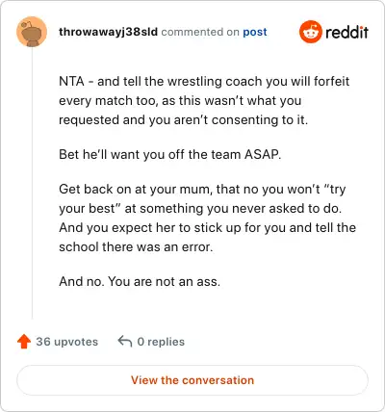
Task: Click the "And no. You are not an ass." line
Action: click(x=140, y=281)
